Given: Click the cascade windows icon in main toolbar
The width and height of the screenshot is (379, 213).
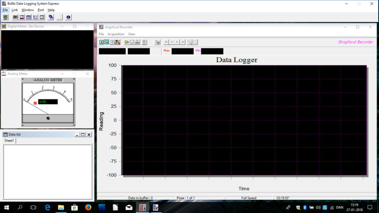Looking at the screenshot, I should [x=51, y=17].
